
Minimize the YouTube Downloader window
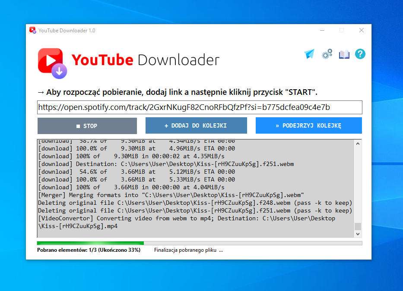[x=322, y=30]
